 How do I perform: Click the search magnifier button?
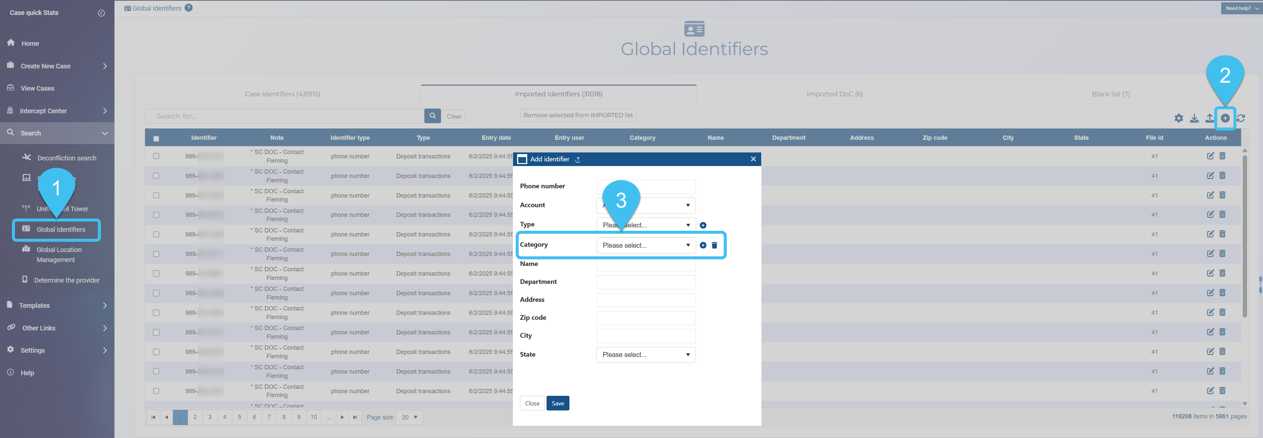[x=432, y=116]
